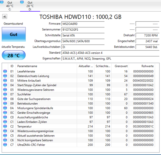Click status orb for Datendurchsatz-Leistung

coord(5,76)
